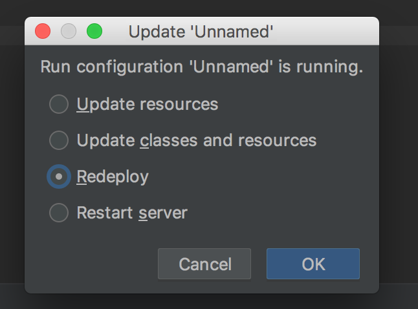Image resolution: width=418 pixels, height=309 pixels.
Task: Click the 'Update resources' label text
Action: point(148,104)
